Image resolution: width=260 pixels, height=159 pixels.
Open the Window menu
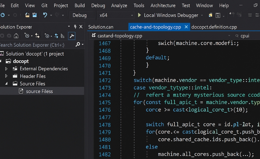click(204, 6)
